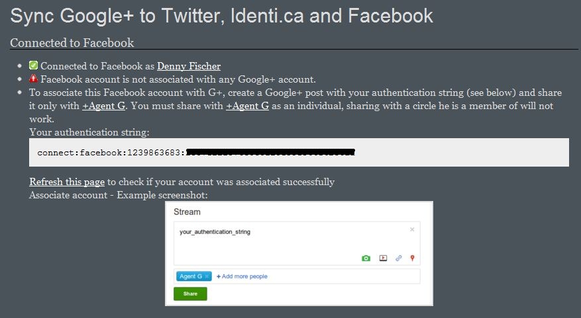Click the Connected to Facebook heading
This screenshot has height=318, width=581.
72,43
